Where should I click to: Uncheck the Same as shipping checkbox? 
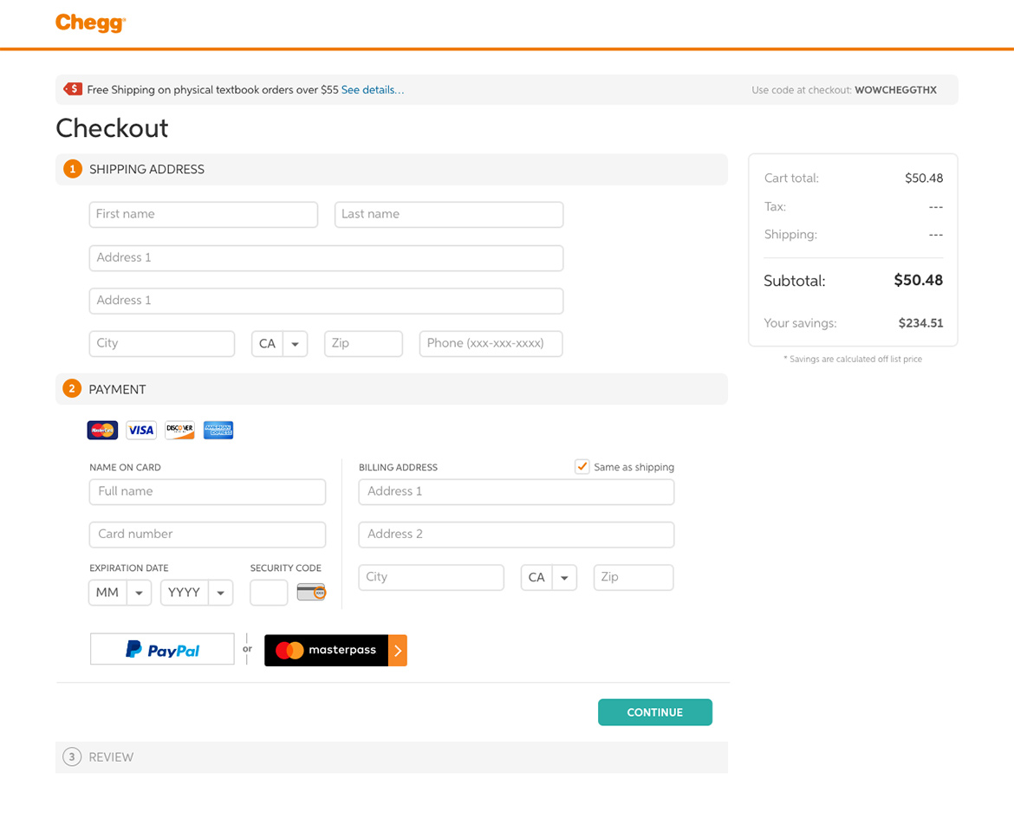pos(582,466)
